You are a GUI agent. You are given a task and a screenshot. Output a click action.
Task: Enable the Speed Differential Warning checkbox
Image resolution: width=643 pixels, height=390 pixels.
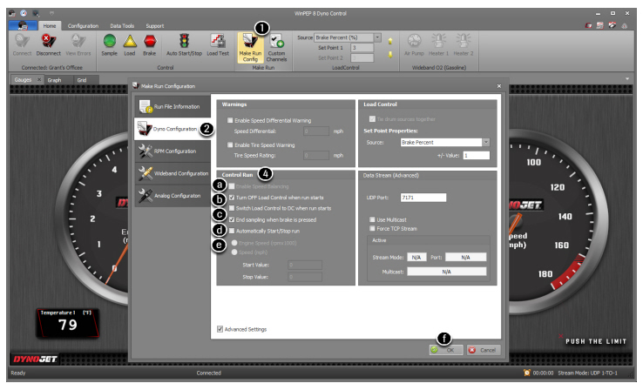[x=230, y=120]
